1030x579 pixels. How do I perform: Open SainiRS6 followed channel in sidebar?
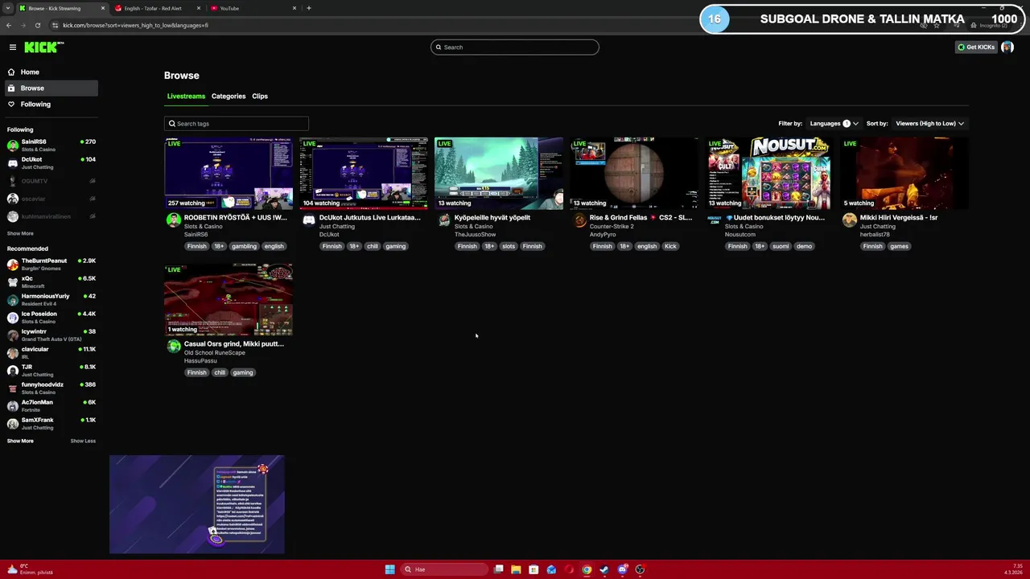point(51,146)
